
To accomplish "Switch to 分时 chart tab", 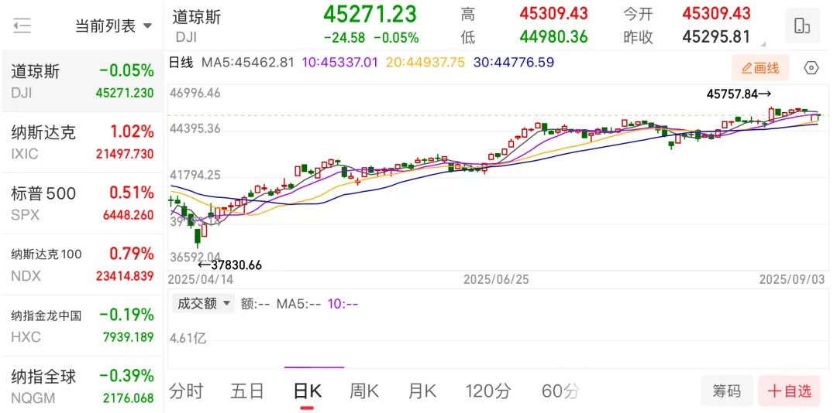I will (x=186, y=391).
